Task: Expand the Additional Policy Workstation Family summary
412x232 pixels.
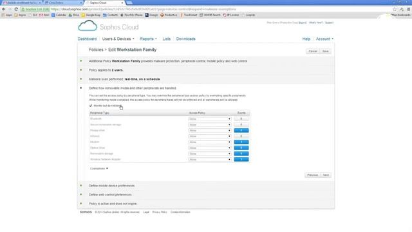Action: click(168, 61)
